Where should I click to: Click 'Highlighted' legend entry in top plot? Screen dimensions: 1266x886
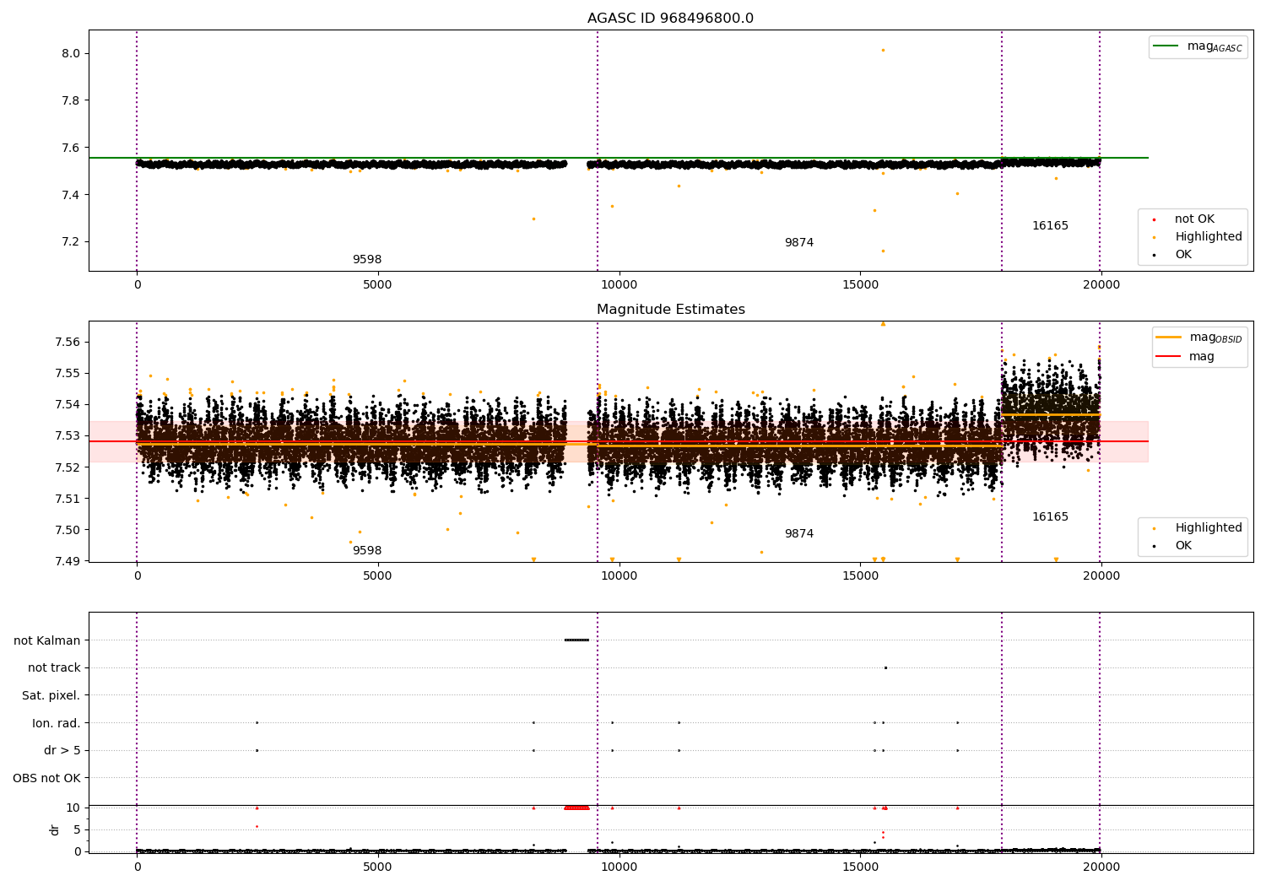(1197, 237)
